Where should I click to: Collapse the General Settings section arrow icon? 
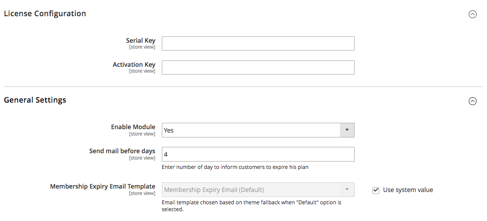(x=472, y=101)
